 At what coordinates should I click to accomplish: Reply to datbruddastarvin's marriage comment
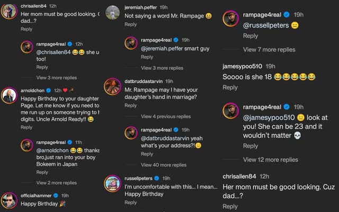[130, 105]
